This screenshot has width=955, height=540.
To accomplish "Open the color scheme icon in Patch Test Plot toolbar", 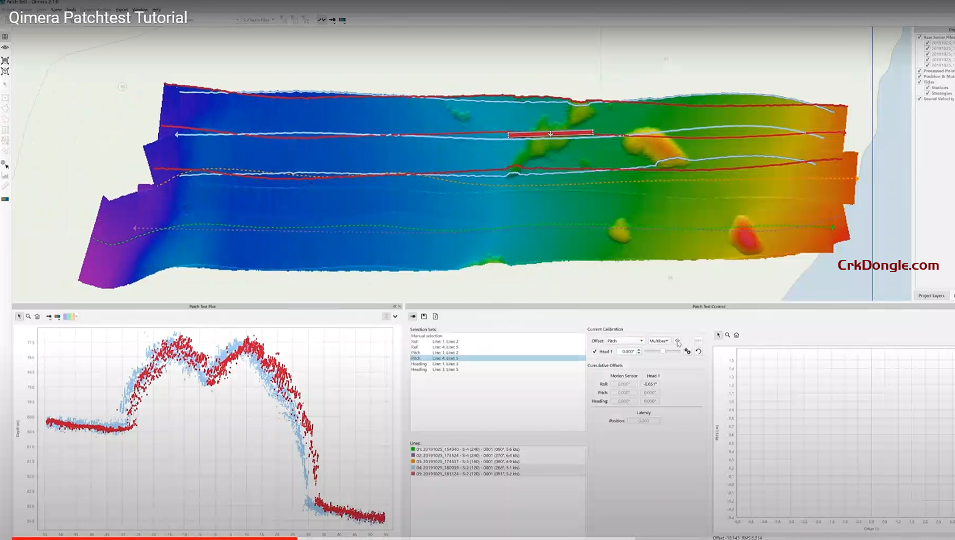I will click(x=57, y=317).
